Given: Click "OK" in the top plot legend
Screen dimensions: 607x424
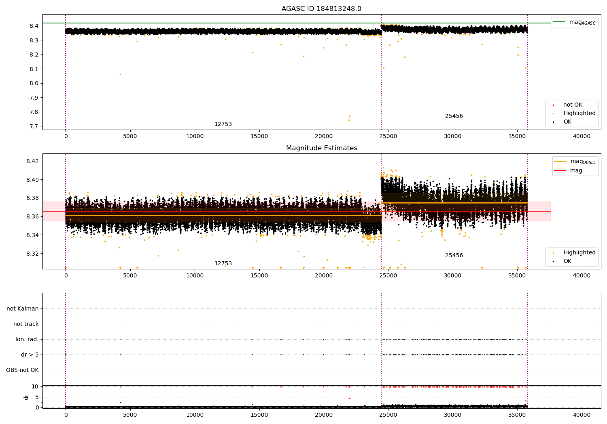Looking at the screenshot, I should click(567, 122).
